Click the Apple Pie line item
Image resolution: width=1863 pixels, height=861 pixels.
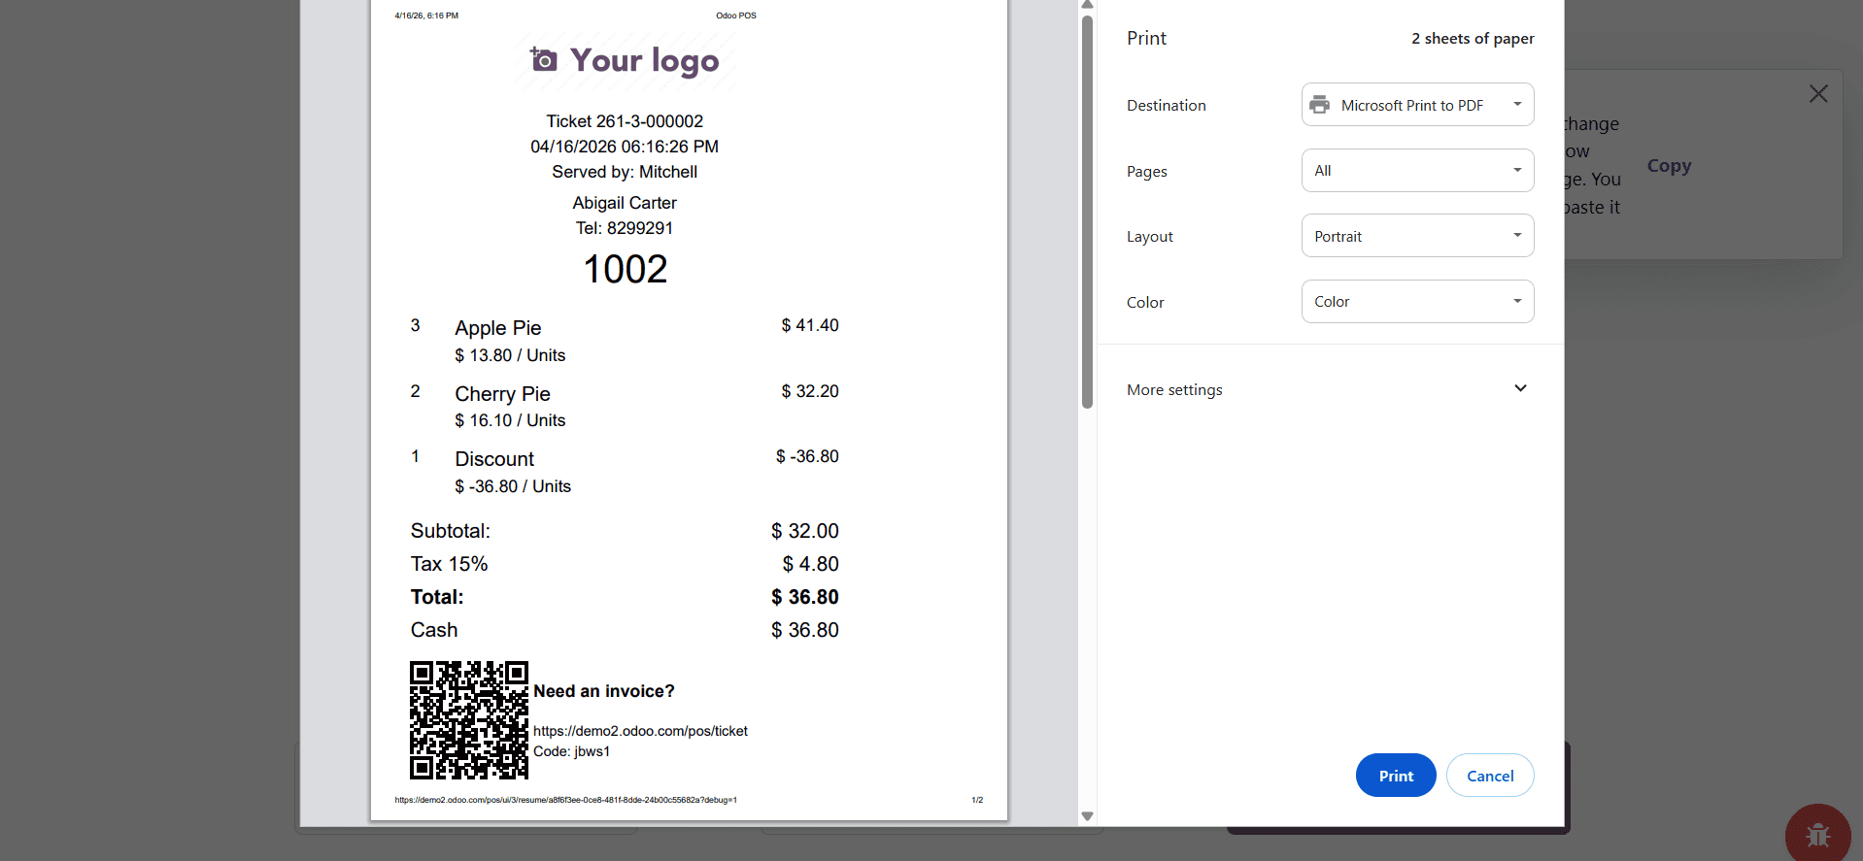coord(625,341)
